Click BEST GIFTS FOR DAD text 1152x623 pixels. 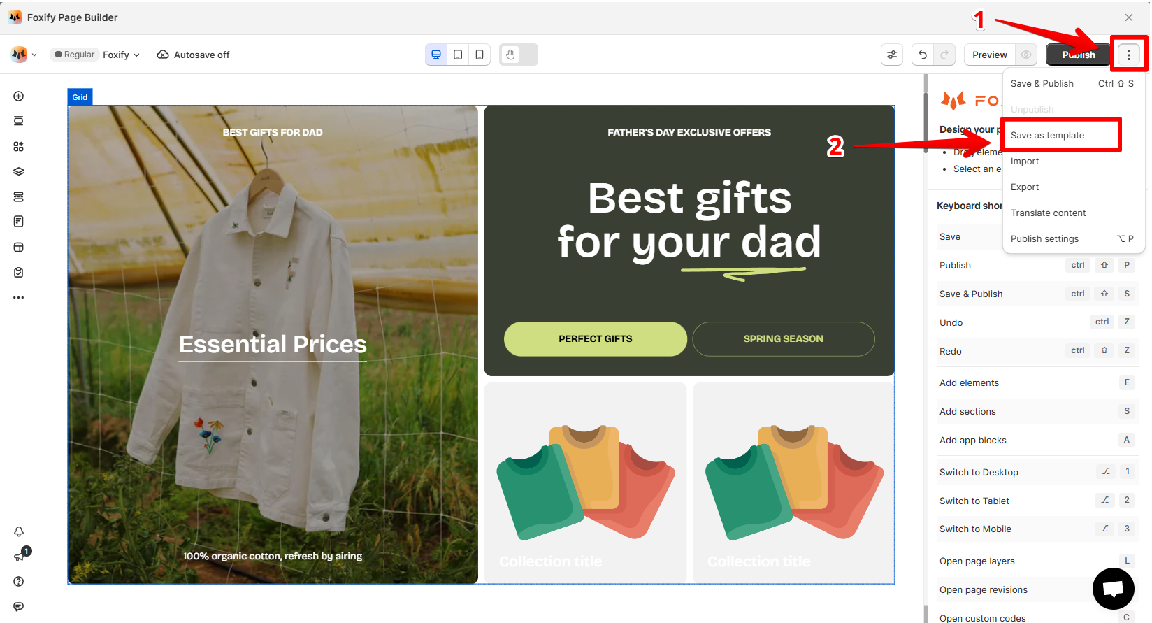click(x=273, y=132)
